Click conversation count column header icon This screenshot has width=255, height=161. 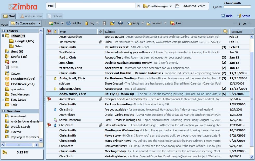[x=225, y=31]
